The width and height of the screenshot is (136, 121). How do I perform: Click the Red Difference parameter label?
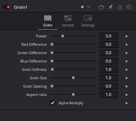[34, 44]
